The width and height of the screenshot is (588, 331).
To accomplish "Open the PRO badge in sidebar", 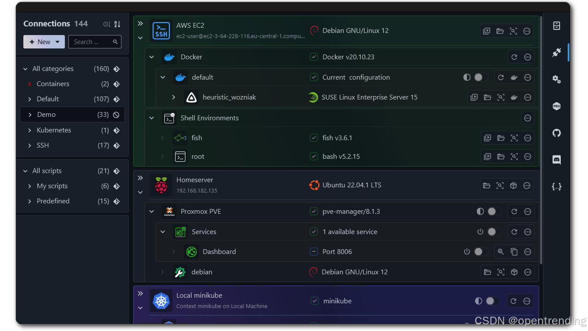I will point(556,106).
